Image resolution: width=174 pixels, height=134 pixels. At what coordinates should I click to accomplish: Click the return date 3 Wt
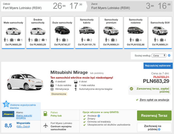[x=150, y=6]
